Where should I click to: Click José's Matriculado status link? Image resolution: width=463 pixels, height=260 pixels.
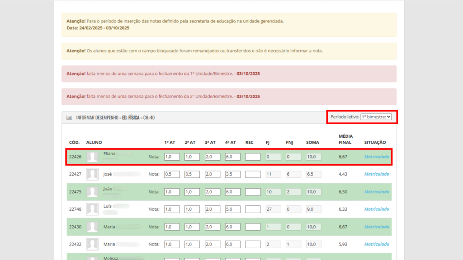click(x=376, y=174)
